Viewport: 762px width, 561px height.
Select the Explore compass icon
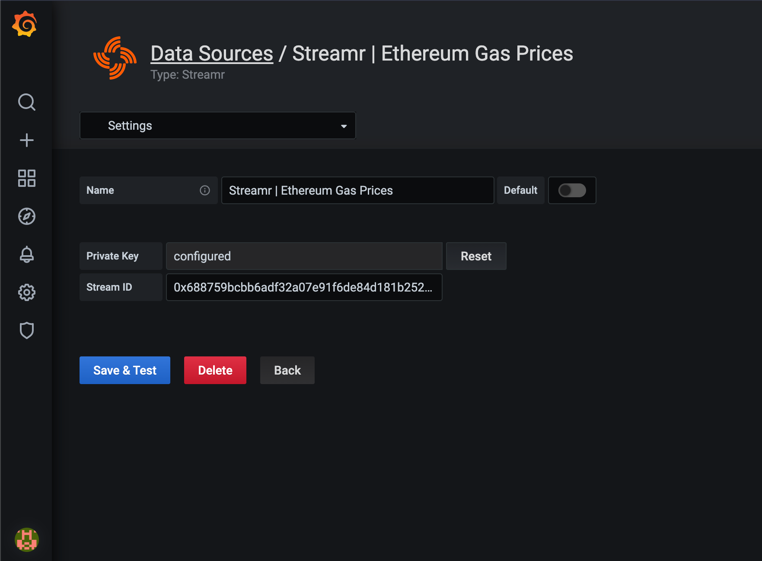click(27, 217)
